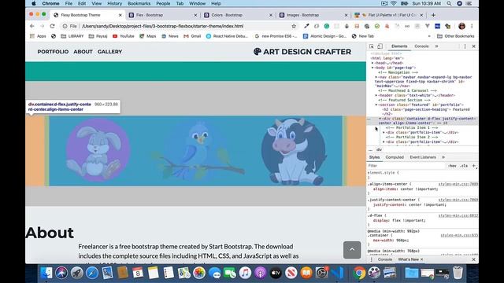The height and width of the screenshot is (283, 504).
Task: Open styles-min.css link for .d-flex rule
Action: click(458, 215)
